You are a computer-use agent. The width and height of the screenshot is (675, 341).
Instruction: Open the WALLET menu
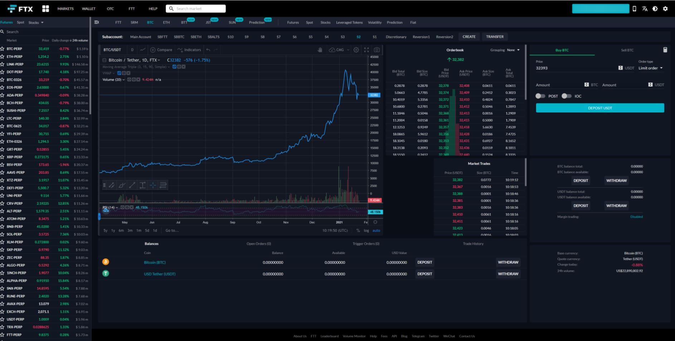[89, 9]
